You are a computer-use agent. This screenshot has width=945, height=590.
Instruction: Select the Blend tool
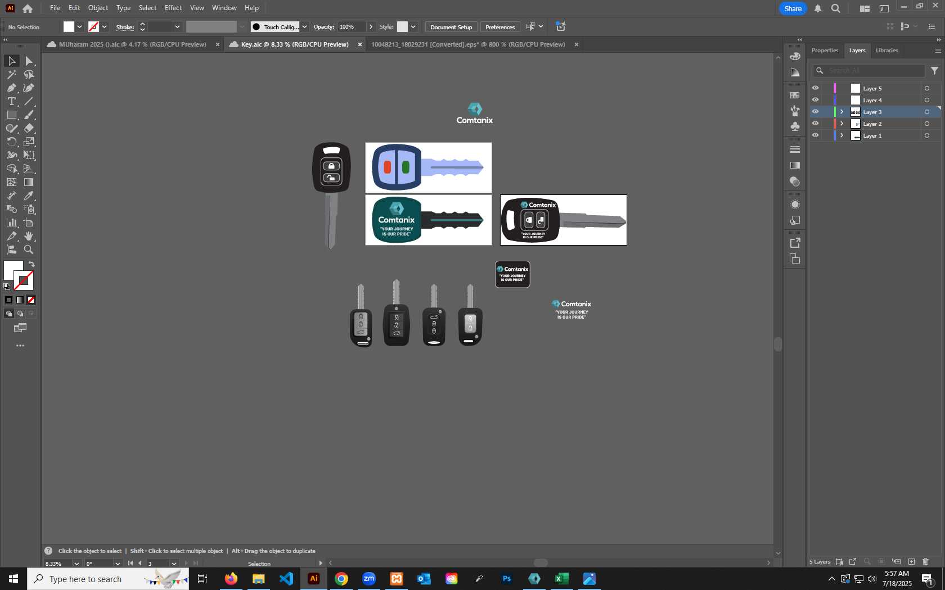pyautogui.click(x=11, y=209)
